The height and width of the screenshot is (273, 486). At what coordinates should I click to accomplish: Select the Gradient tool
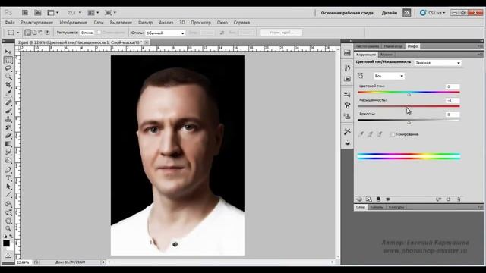[x=8, y=144]
